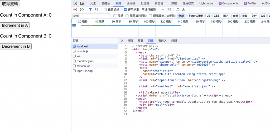Filter by font requests 字型

coord(245,16)
